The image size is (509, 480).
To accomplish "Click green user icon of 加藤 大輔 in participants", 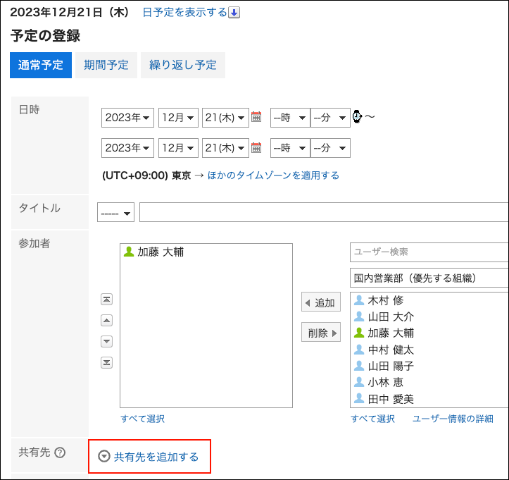I will 129,252.
